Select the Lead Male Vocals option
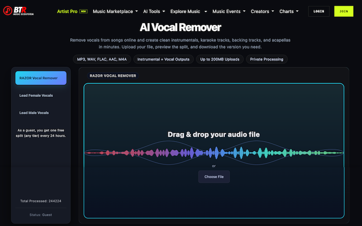The width and height of the screenshot is (362, 226). 34,113
